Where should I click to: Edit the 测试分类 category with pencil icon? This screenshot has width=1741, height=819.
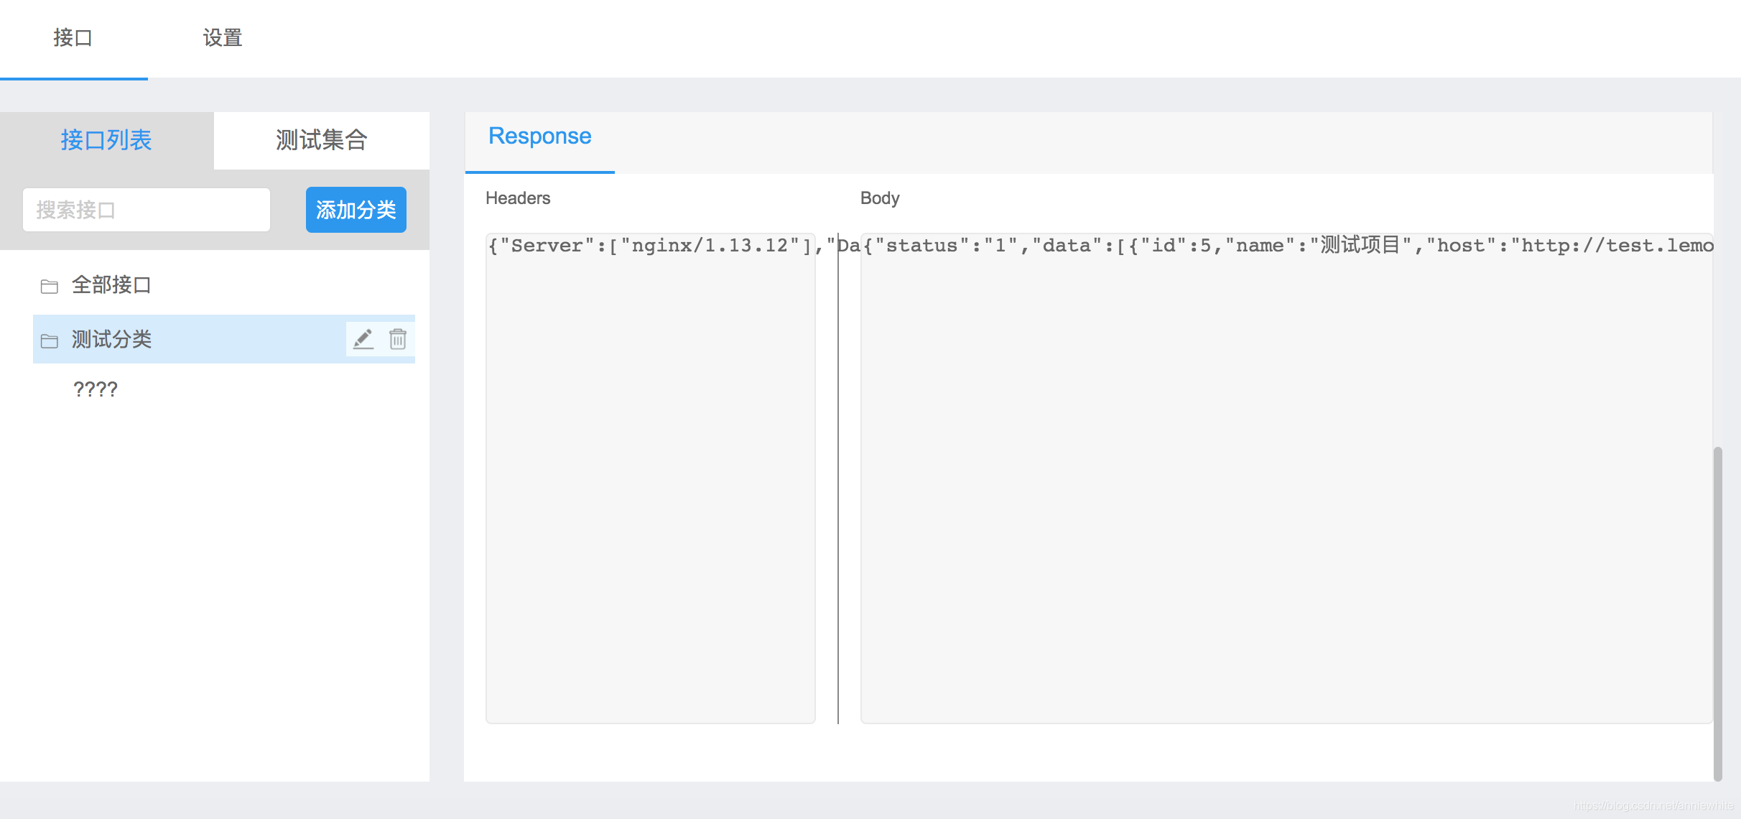[x=363, y=339]
